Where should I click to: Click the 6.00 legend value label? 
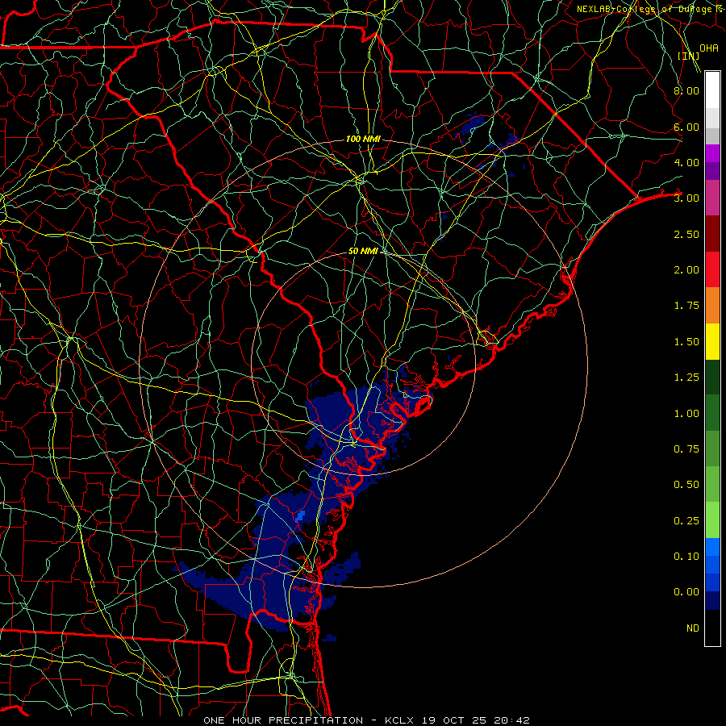click(x=686, y=127)
